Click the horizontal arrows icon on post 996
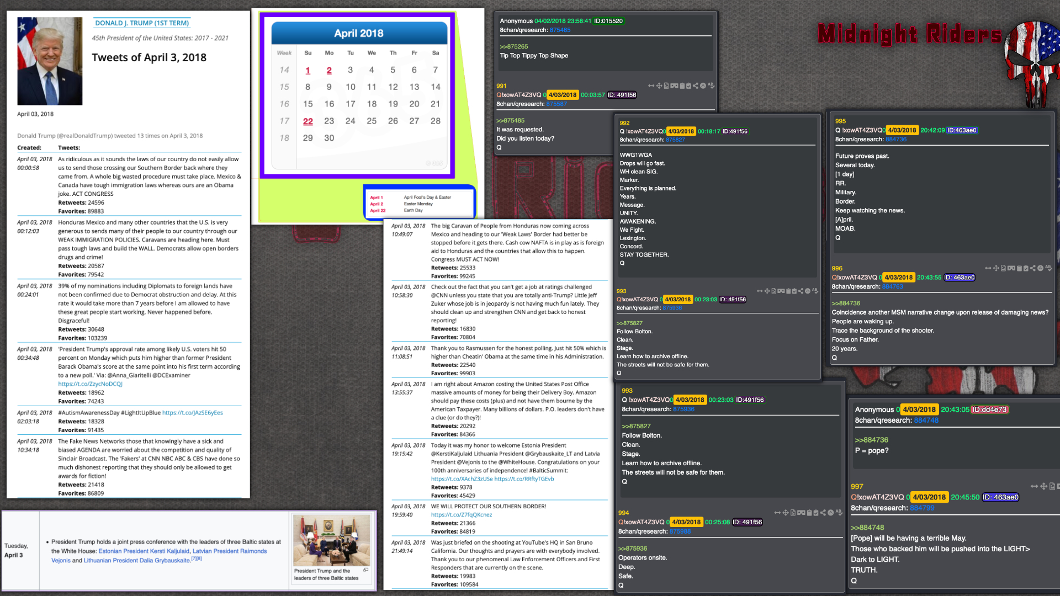 coord(988,268)
